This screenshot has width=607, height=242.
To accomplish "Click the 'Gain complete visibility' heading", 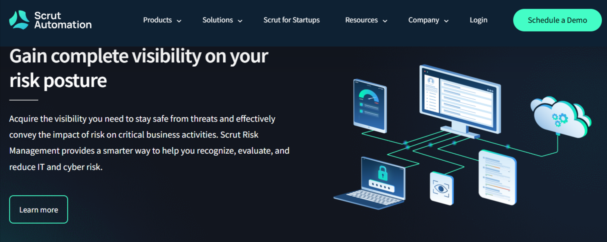I will (139, 68).
